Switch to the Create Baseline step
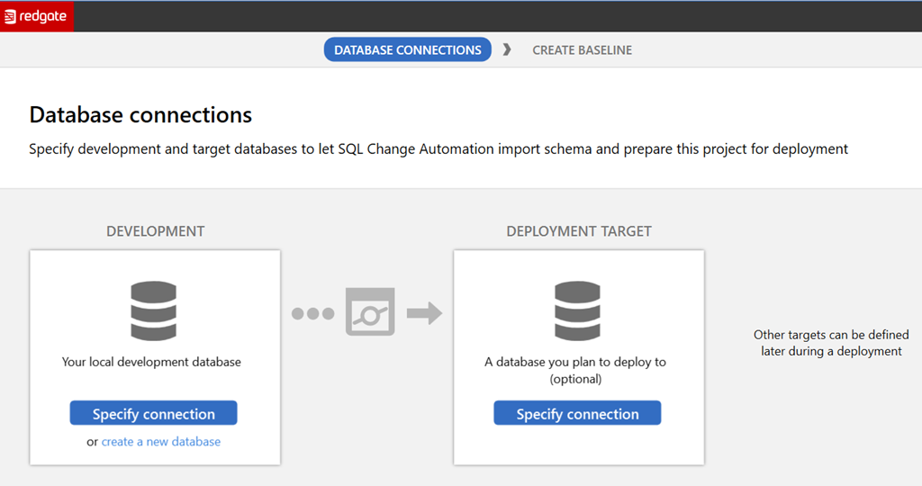The image size is (922, 486). pos(582,50)
